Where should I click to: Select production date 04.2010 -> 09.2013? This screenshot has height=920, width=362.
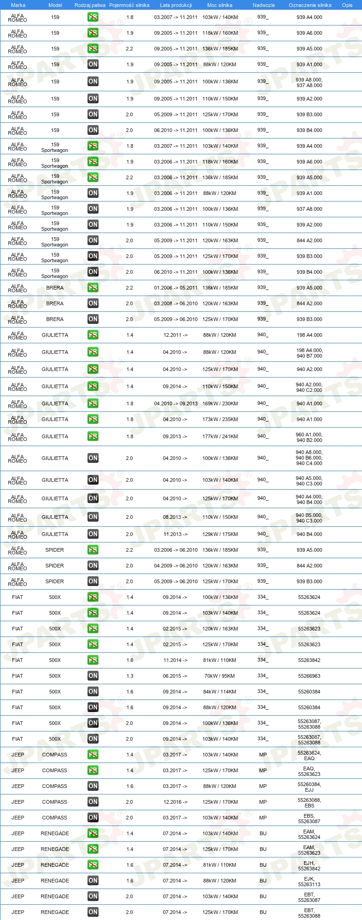click(x=176, y=403)
